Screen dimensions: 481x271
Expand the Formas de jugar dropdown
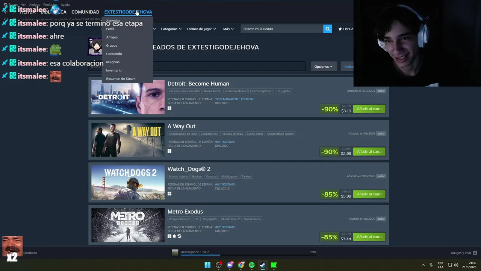point(201,29)
